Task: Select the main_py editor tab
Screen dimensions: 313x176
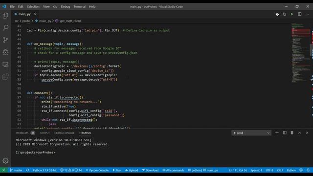Action: point(24,14)
